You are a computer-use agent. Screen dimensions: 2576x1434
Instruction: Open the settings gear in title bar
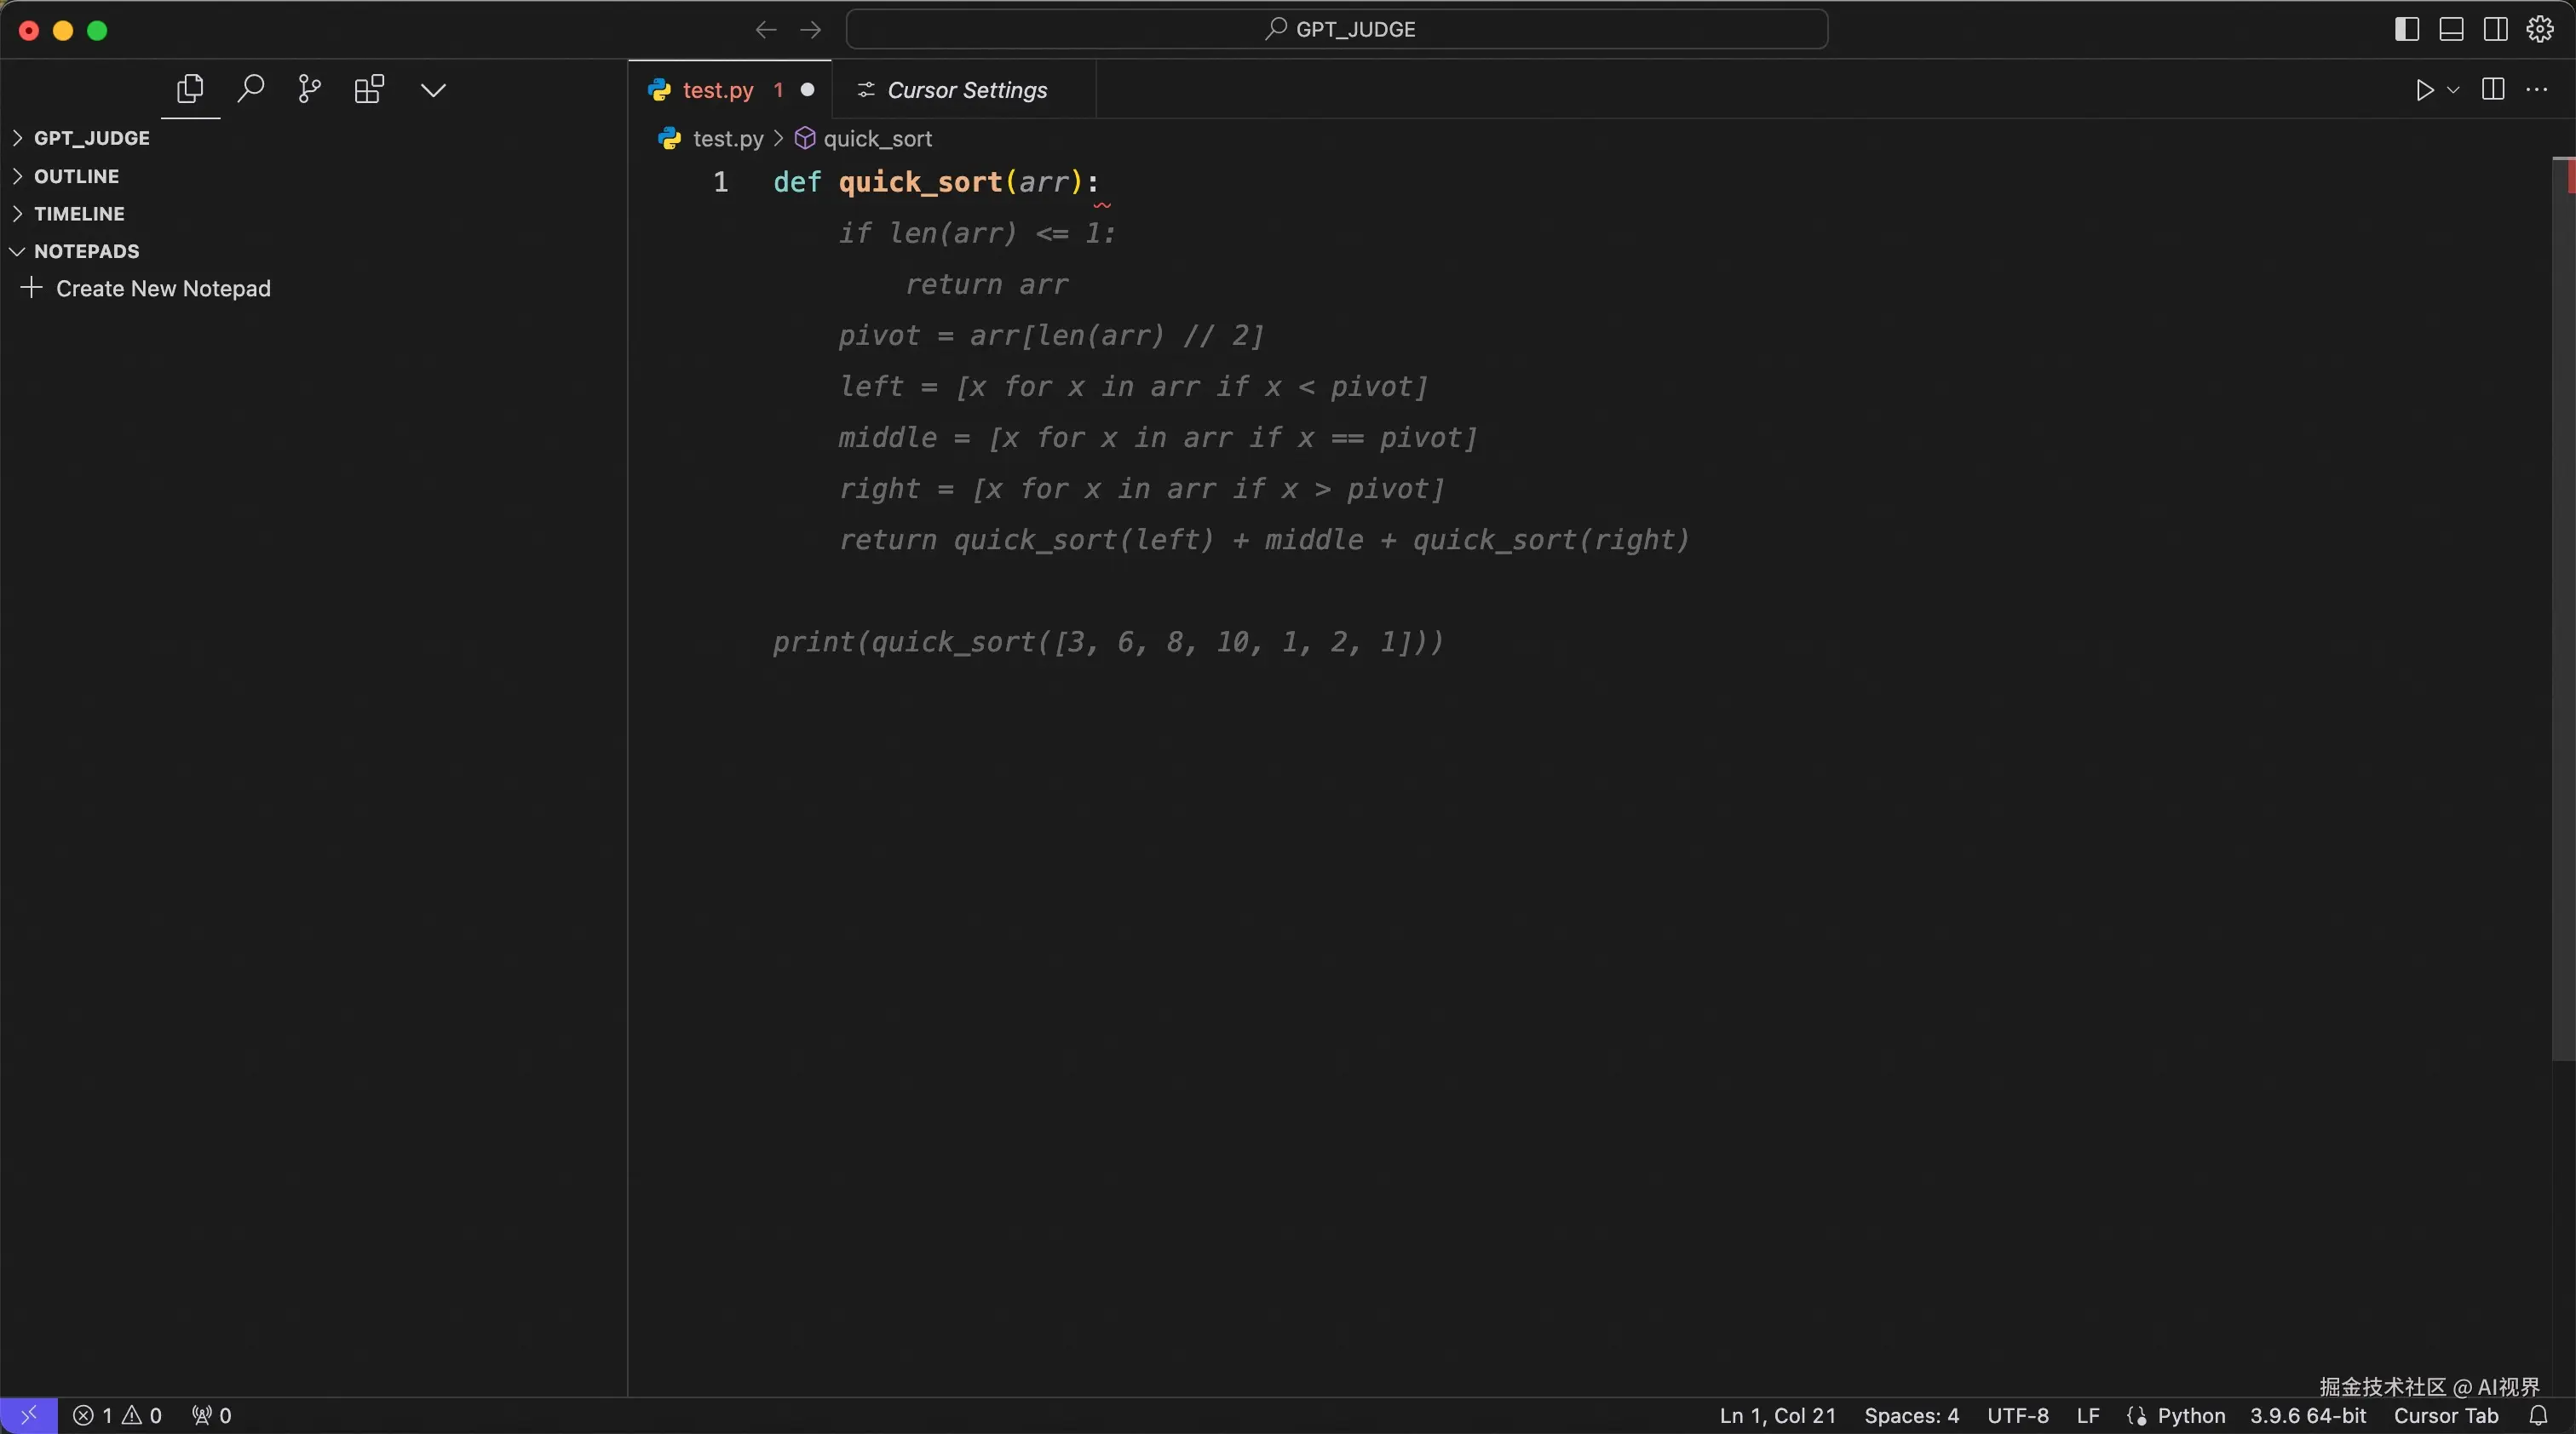[2540, 29]
